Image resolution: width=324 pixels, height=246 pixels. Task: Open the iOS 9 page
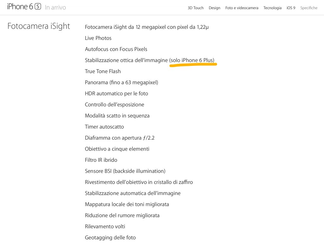(291, 8)
